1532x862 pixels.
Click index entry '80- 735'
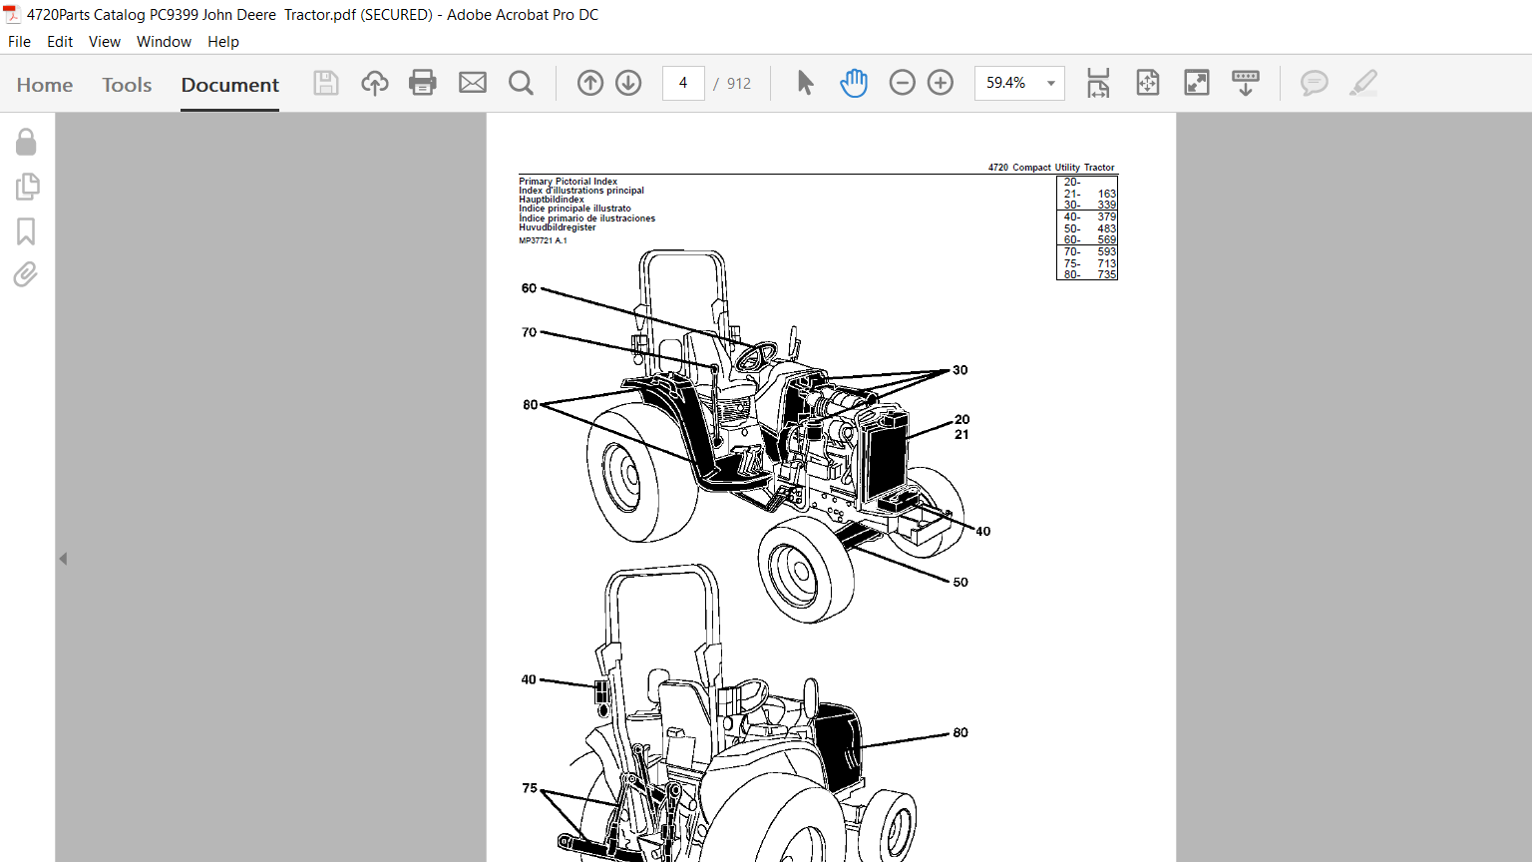1089,274
